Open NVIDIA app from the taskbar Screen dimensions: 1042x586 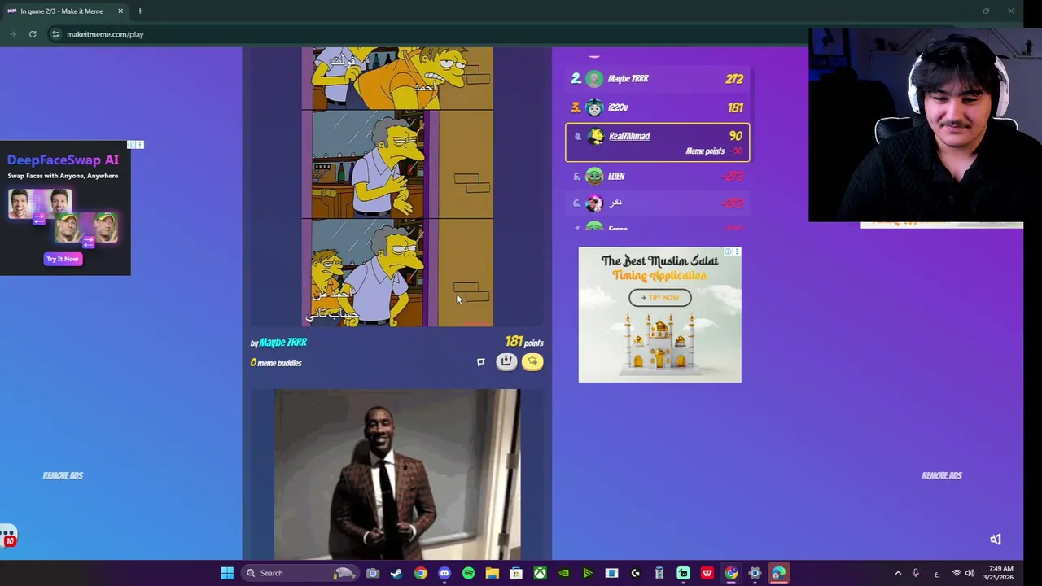(563, 573)
